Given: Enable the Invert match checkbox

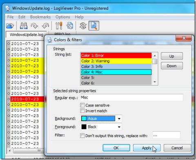Looking at the screenshot, I should click(x=82, y=111).
